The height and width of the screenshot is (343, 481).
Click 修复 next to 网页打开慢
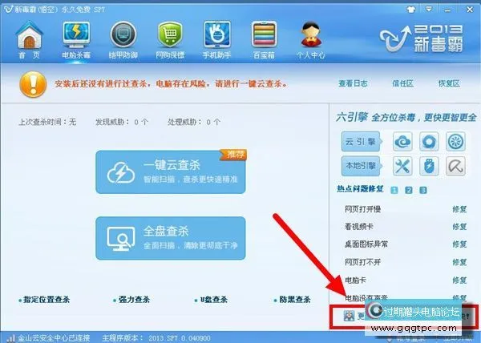459,209
